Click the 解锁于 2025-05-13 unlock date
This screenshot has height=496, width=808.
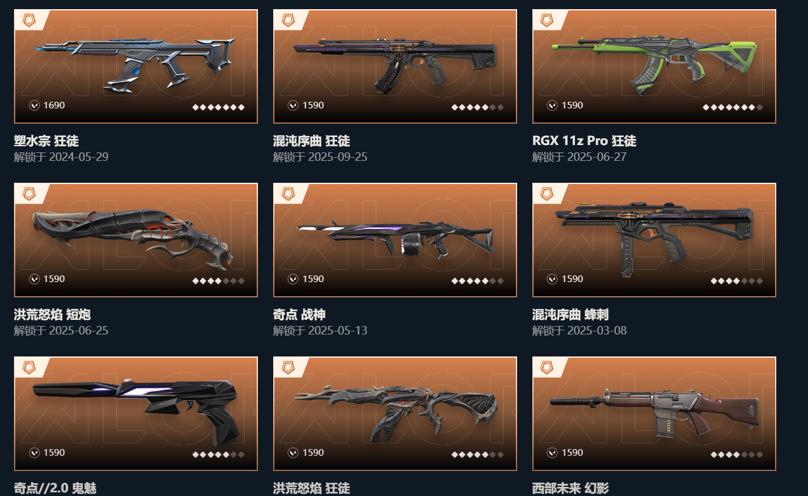320,331
